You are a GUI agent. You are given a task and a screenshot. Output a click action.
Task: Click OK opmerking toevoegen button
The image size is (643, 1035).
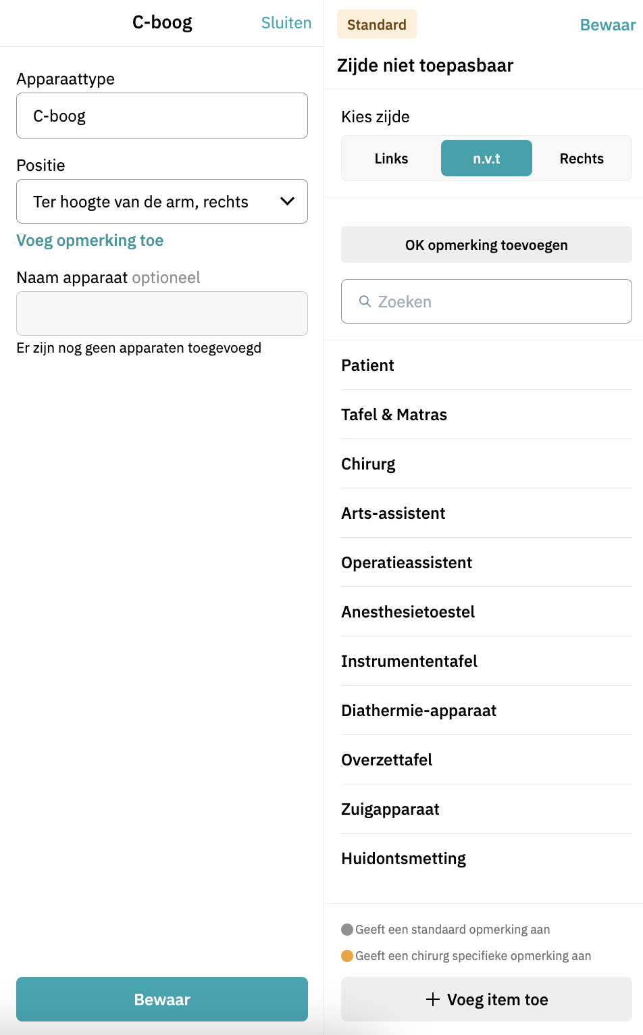[x=486, y=245]
